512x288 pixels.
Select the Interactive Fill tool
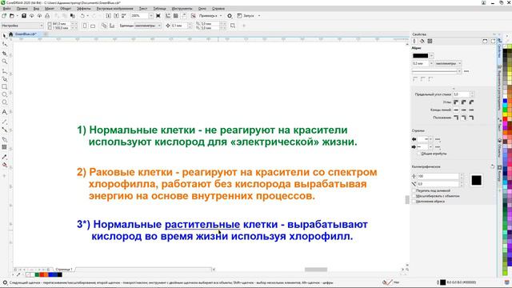4,166
